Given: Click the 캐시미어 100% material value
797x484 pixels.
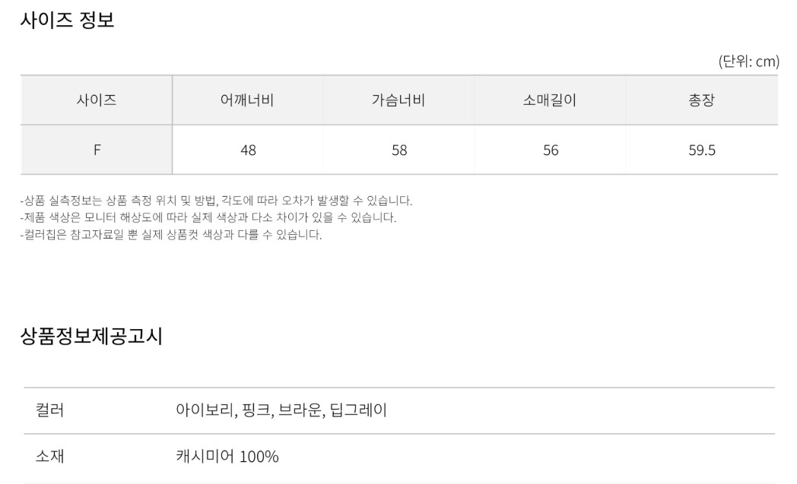Looking at the screenshot, I should pyautogui.click(x=227, y=457).
